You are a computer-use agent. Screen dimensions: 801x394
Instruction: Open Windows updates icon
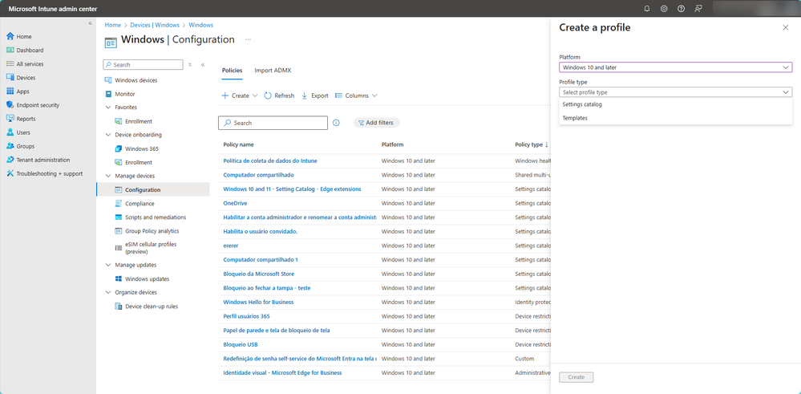[119, 279]
